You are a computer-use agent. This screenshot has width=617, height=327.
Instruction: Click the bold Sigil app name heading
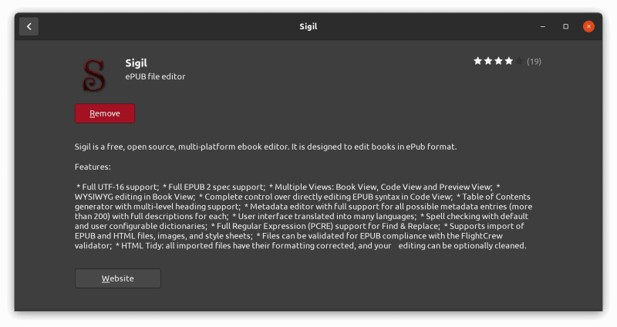click(136, 62)
